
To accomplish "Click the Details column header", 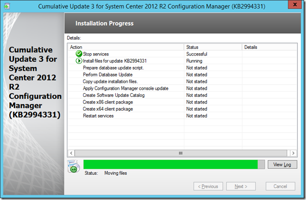I will (269, 47).
